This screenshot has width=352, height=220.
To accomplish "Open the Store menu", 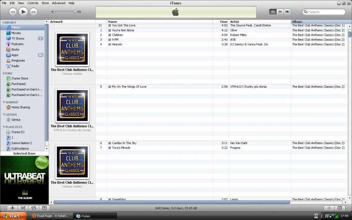I will [45, 3].
